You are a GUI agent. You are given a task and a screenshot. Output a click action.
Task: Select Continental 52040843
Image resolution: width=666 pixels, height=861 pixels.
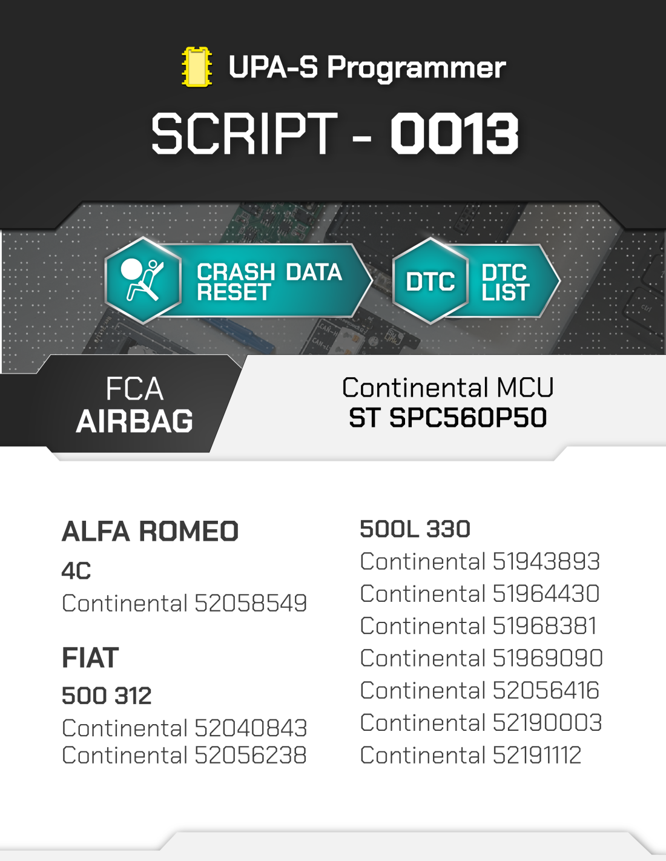185,728
